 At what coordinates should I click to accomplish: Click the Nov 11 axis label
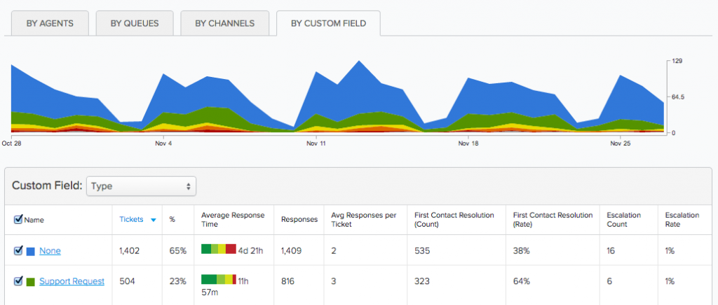316,143
